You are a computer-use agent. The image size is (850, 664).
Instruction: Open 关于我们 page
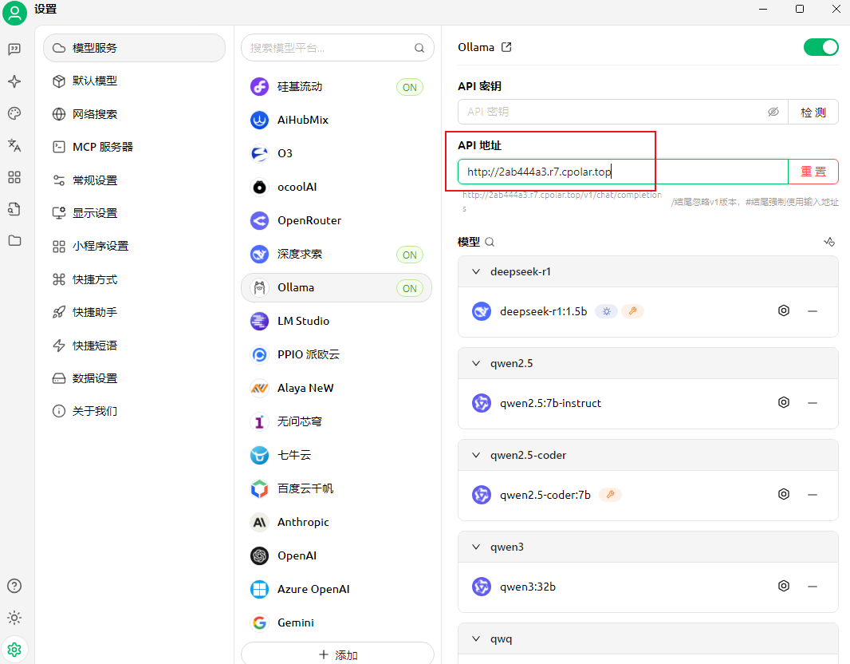coord(135,411)
